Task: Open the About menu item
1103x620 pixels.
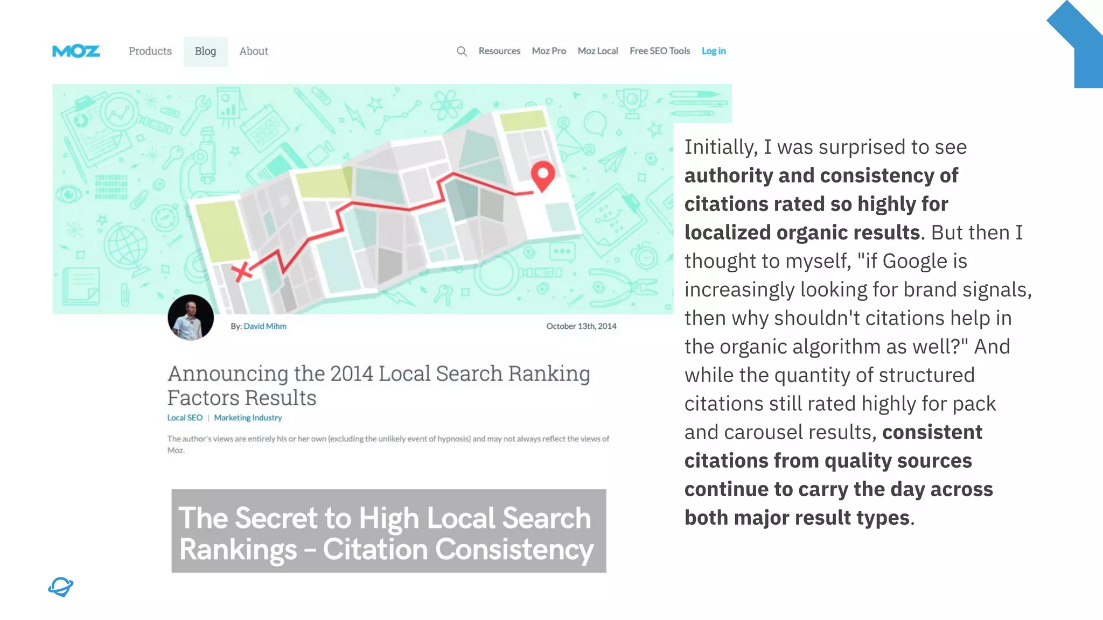Action: coord(254,51)
